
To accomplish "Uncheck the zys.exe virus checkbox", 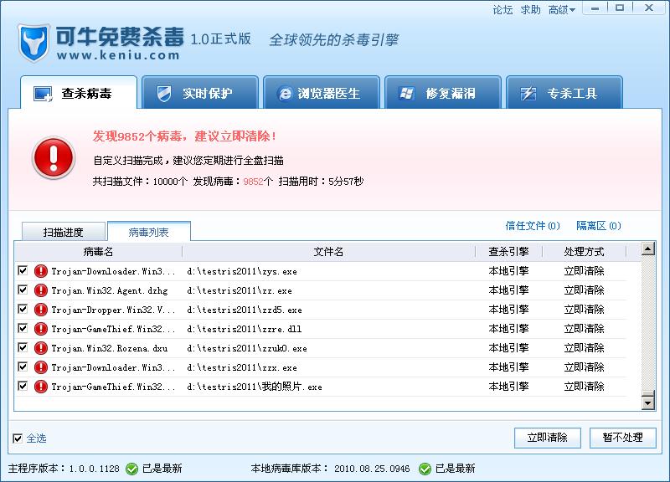I will point(23,270).
